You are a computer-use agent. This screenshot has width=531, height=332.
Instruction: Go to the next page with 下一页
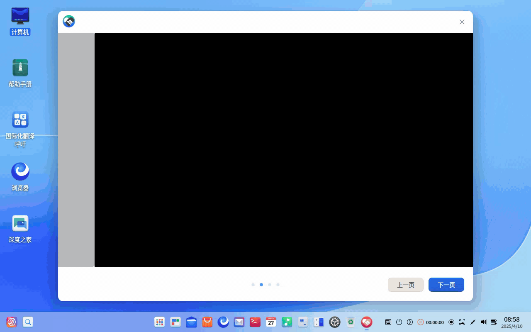click(446, 285)
